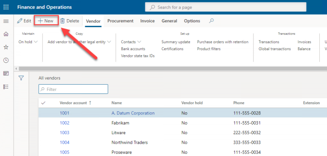Click phone number 333-555-0033
Screen dimensions: 327x156
coord(247,142)
